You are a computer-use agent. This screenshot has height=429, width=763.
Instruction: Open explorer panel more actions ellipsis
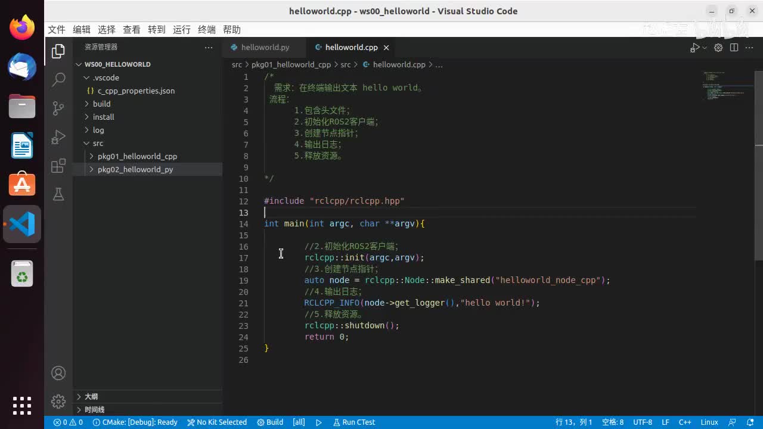point(208,47)
